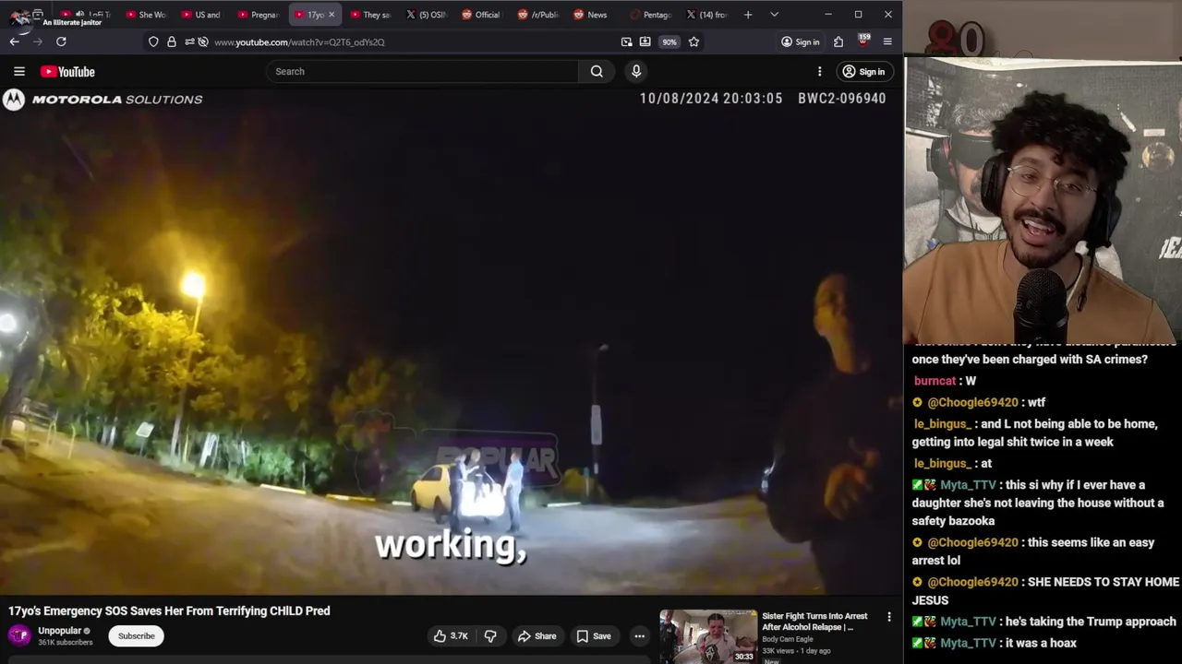Switch to the '(14) from' X tab

click(706, 15)
